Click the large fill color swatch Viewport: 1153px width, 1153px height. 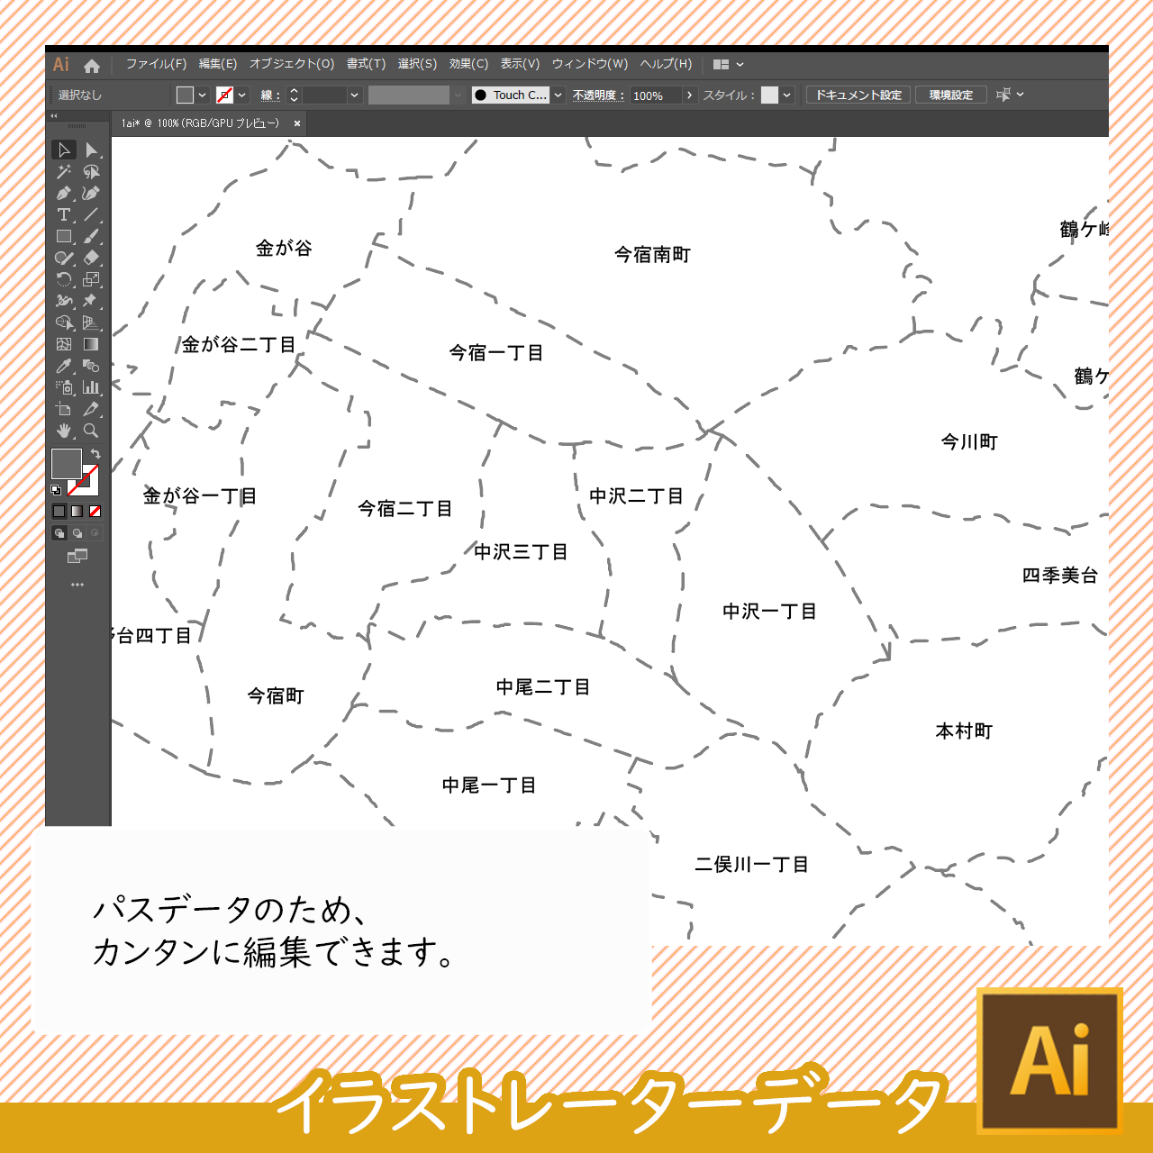click(x=66, y=463)
